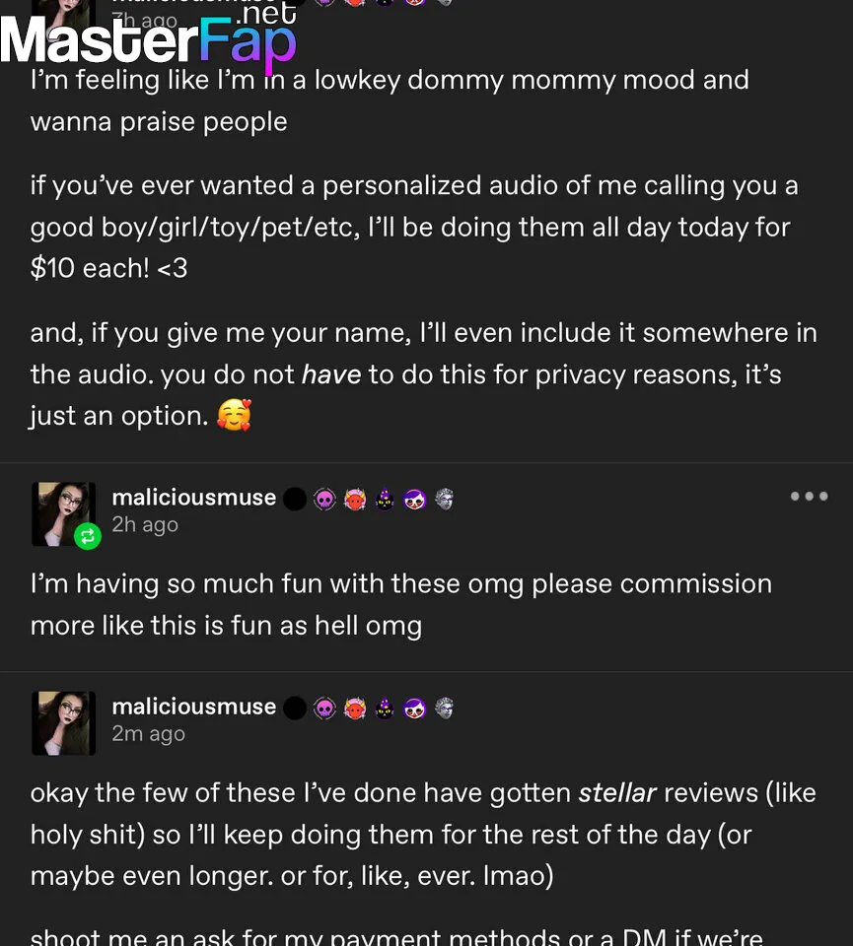
Task: Click the black cat witch badge, 2h post
Action: pos(385,500)
